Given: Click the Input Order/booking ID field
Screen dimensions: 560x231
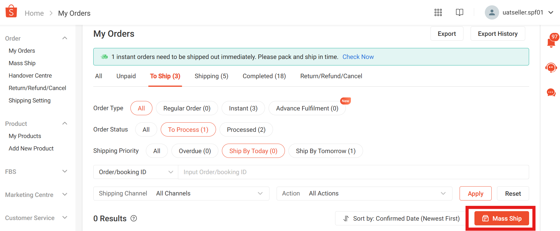Looking at the screenshot, I should point(354,172).
